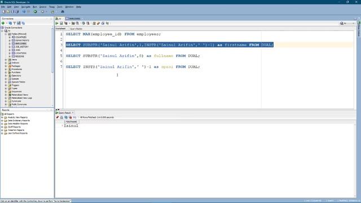This screenshot has width=361, height=203.
Task: Open the connection chooser at worksheet toolbar right
Action: click(347, 23)
